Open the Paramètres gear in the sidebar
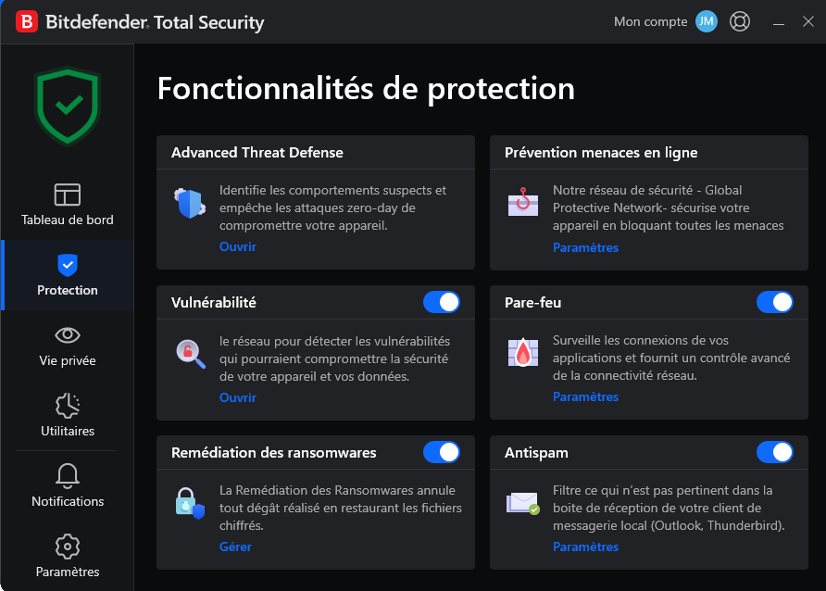Viewport: 826px width, 591px height. click(68, 547)
